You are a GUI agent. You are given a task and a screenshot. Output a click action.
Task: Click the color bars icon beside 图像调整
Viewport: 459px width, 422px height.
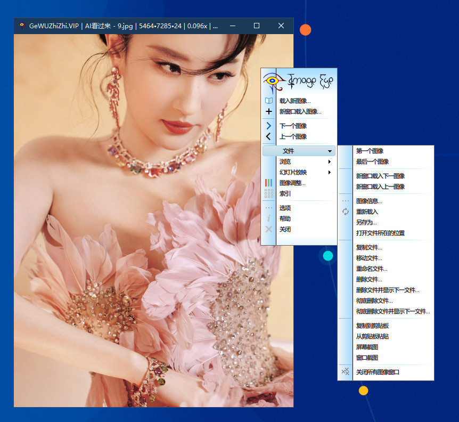269,183
